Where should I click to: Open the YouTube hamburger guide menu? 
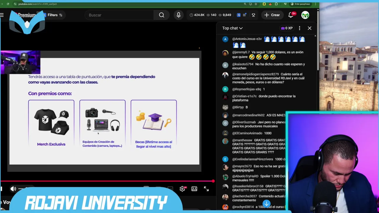click(2, 15)
